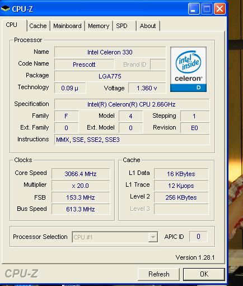The height and width of the screenshot is (286, 243).
Task: Click the Instructions field showing MMX, SSE
Action: [132, 140]
